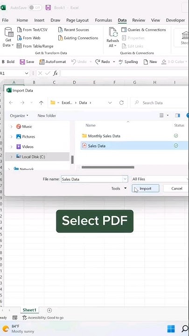This screenshot has height=336, width=189.
Task: Select the Sheet1 tab
Action: point(29,310)
